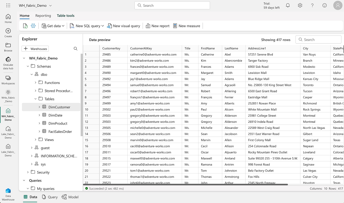
Task: Collapse the WH_Fabric_Demo tree node
Action: pyautogui.click(x=24, y=58)
